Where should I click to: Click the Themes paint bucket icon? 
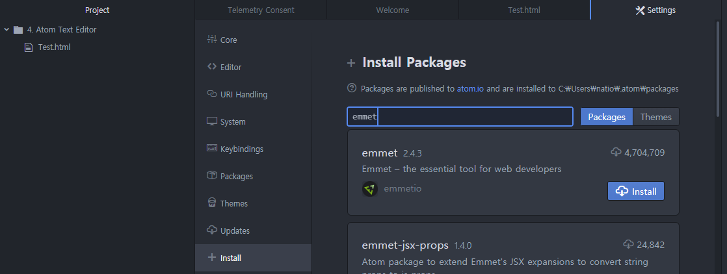[211, 203]
